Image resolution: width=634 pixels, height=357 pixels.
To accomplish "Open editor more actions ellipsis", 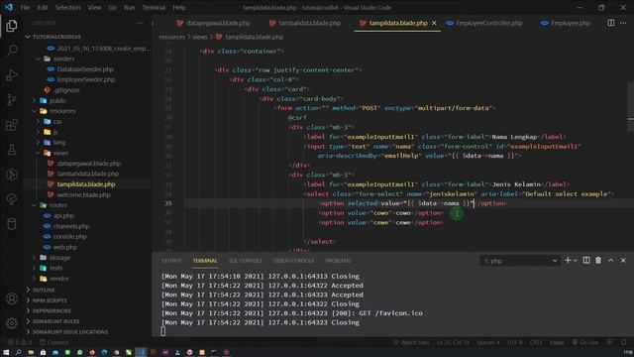I will 623,23.
